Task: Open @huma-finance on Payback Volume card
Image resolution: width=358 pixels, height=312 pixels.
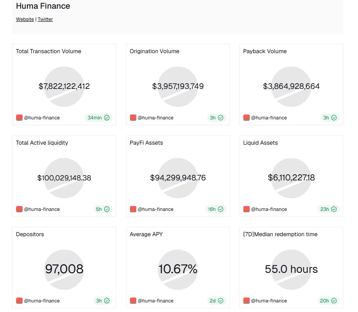Action: (269, 118)
